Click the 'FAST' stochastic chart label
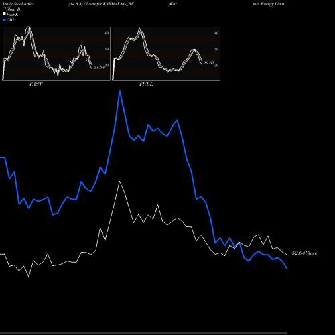335x335 pixels. pyautogui.click(x=36, y=84)
